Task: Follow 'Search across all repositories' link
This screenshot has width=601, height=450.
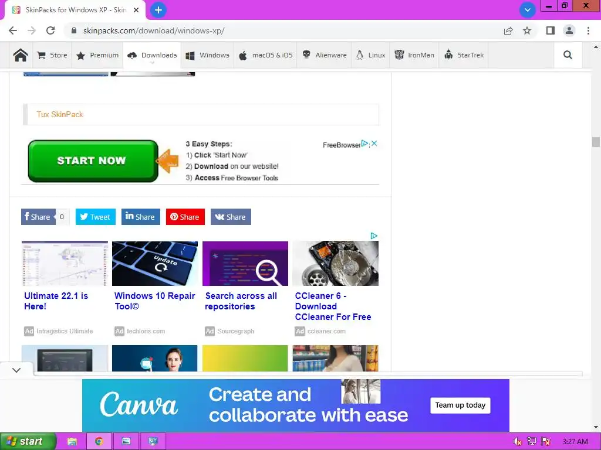Action: [241, 301]
